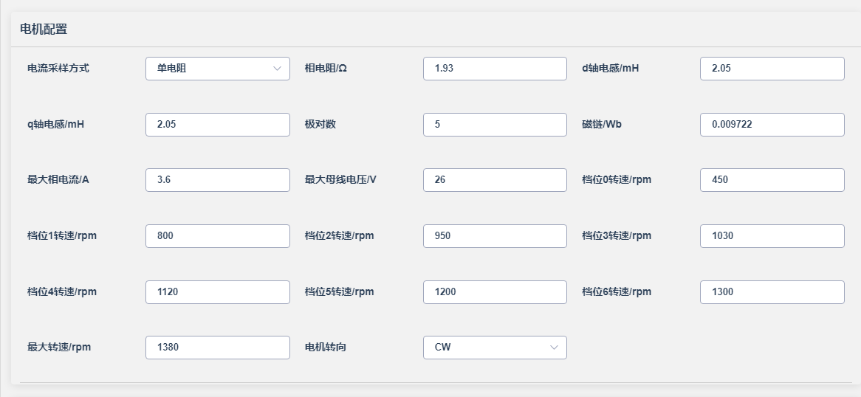The height and width of the screenshot is (397, 861).
Task: Click the 档位4转速/rpm label
Action: tap(62, 292)
